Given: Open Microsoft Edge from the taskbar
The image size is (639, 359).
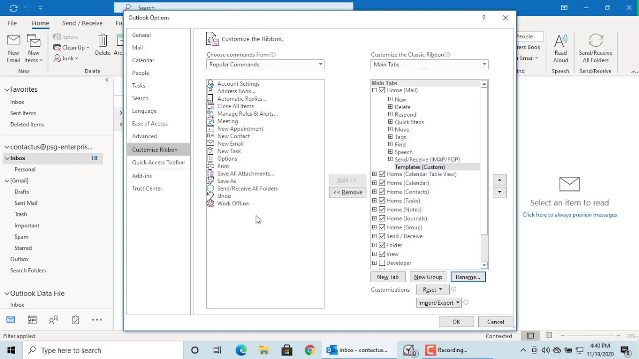Looking at the screenshot, I should [x=241, y=350].
